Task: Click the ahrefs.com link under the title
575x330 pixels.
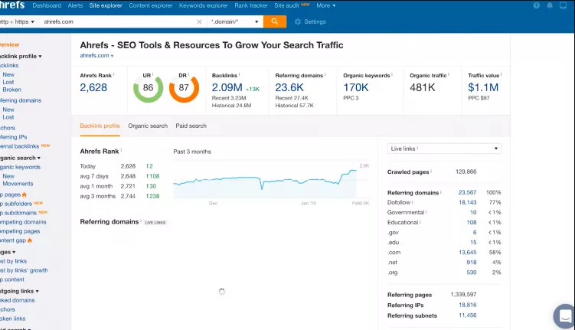Action: (x=96, y=55)
